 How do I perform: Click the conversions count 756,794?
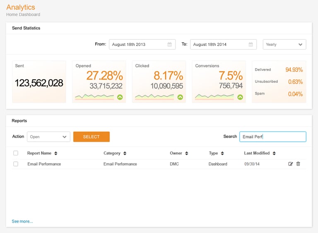click(x=231, y=86)
